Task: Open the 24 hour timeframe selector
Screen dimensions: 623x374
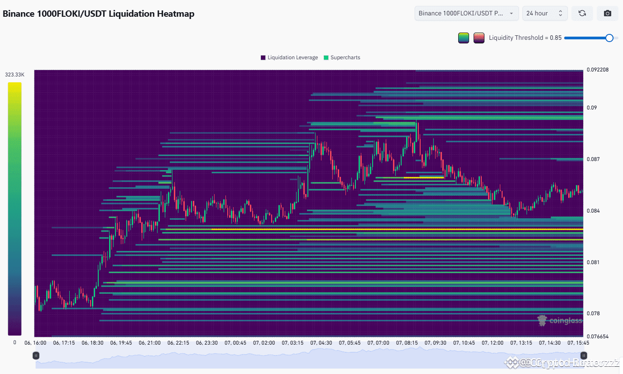Action: pos(545,13)
